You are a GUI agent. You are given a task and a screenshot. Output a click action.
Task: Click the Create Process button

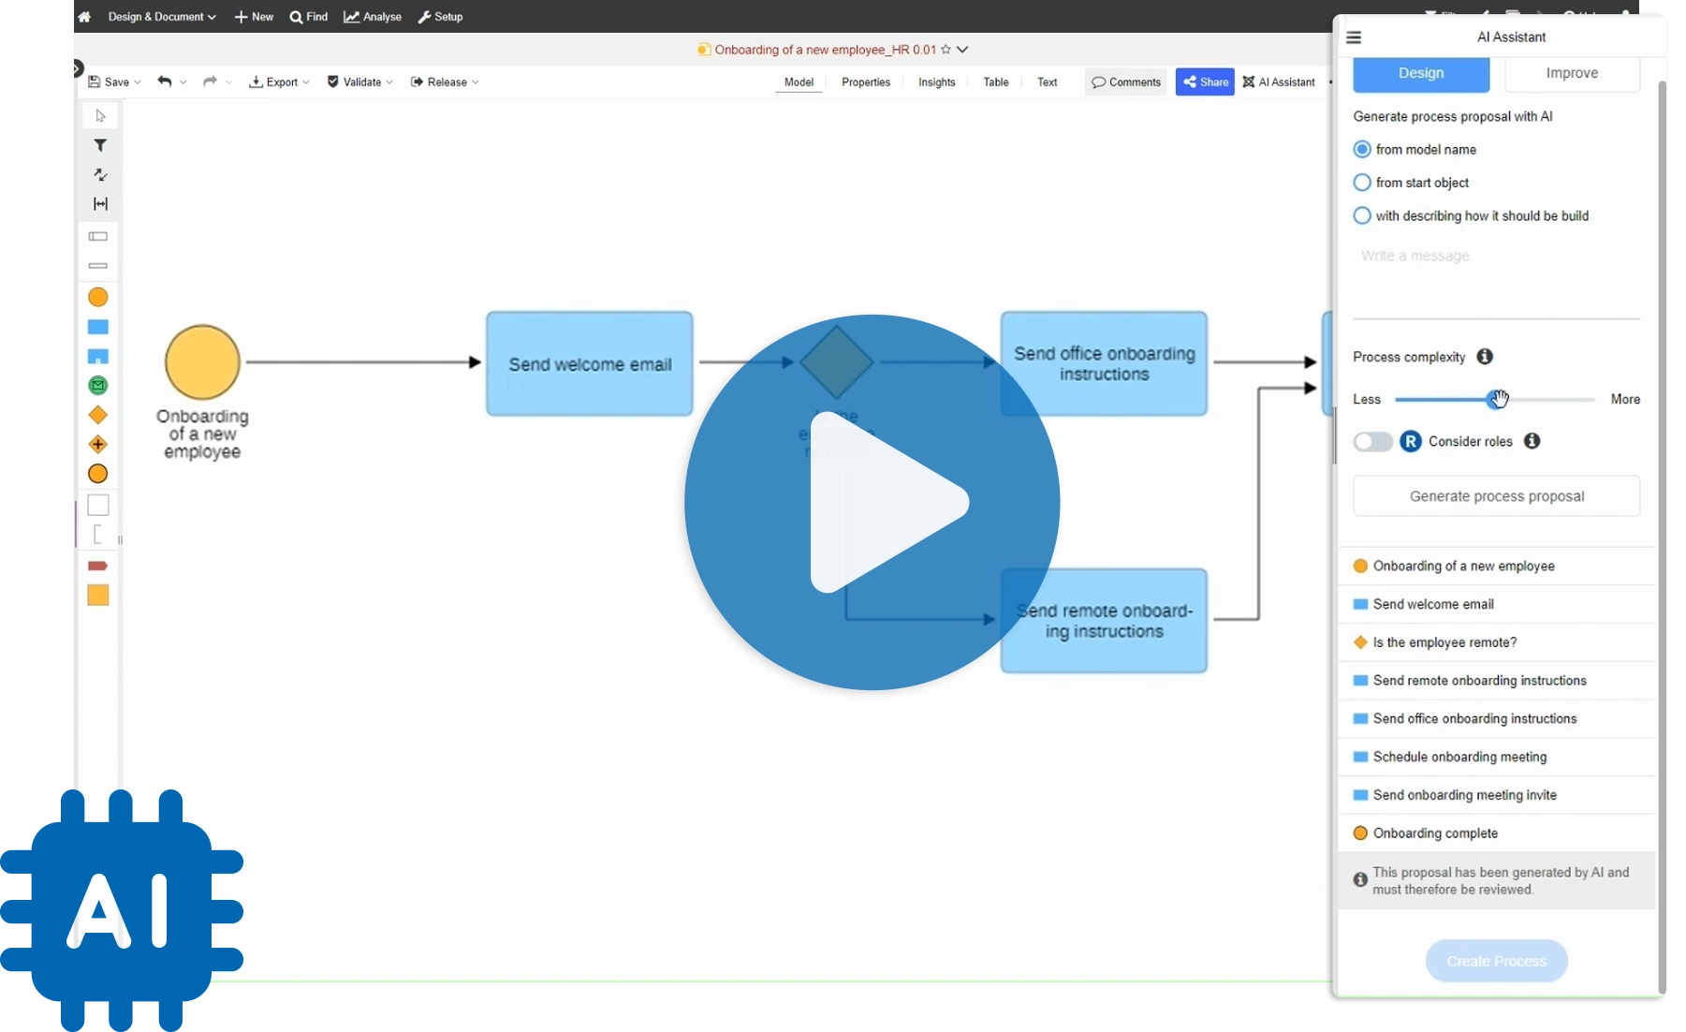[x=1497, y=961]
